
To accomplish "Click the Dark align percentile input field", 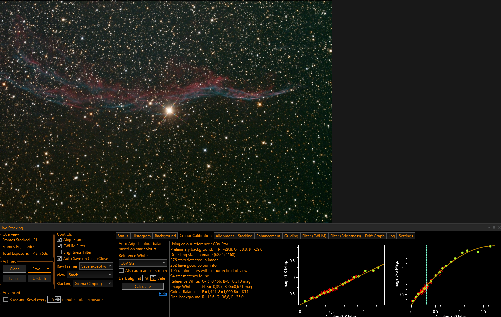I will (147, 278).
